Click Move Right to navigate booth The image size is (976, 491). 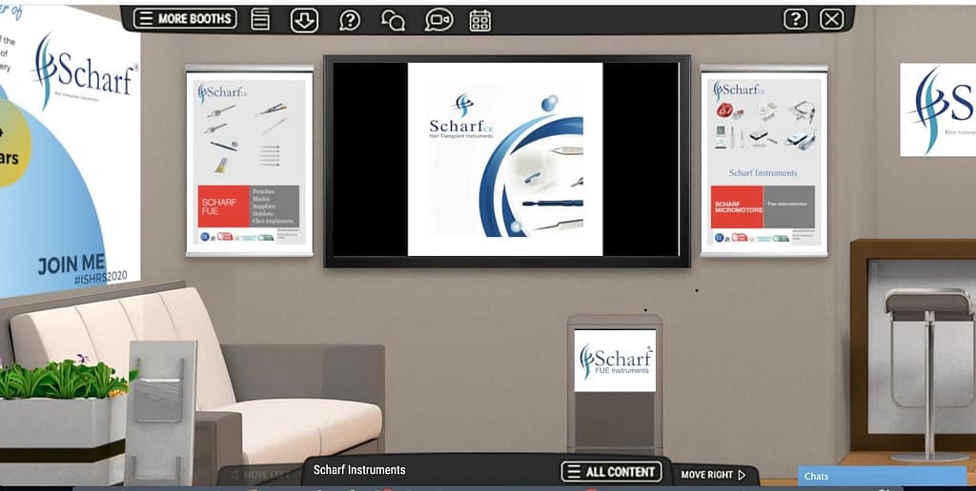click(x=714, y=474)
